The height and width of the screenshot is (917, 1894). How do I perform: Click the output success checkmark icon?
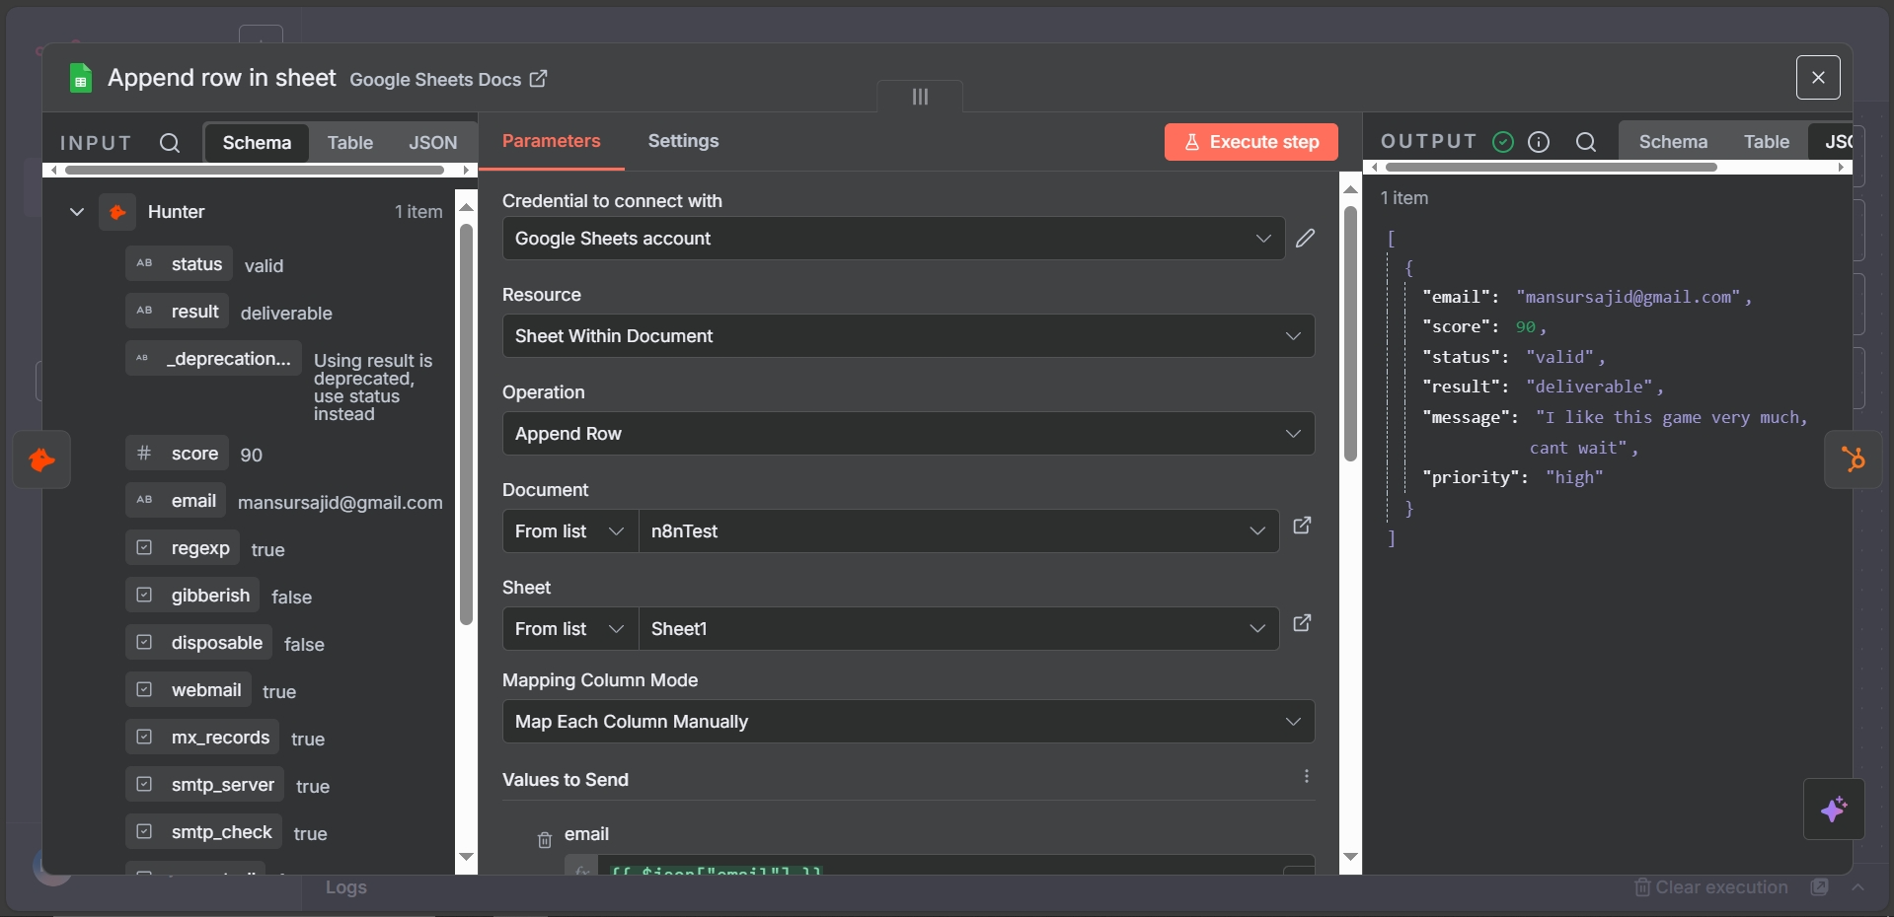point(1503,142)
